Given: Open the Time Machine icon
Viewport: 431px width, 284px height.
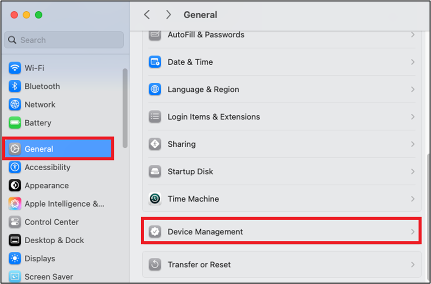Looking at the screenshot, I should (x=155, y=199).
